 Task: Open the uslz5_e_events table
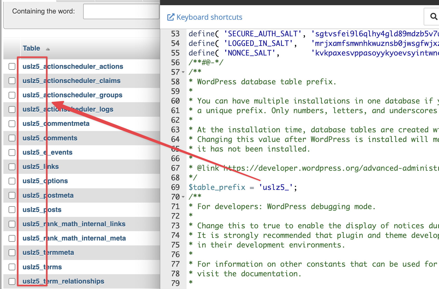[48, 152]
